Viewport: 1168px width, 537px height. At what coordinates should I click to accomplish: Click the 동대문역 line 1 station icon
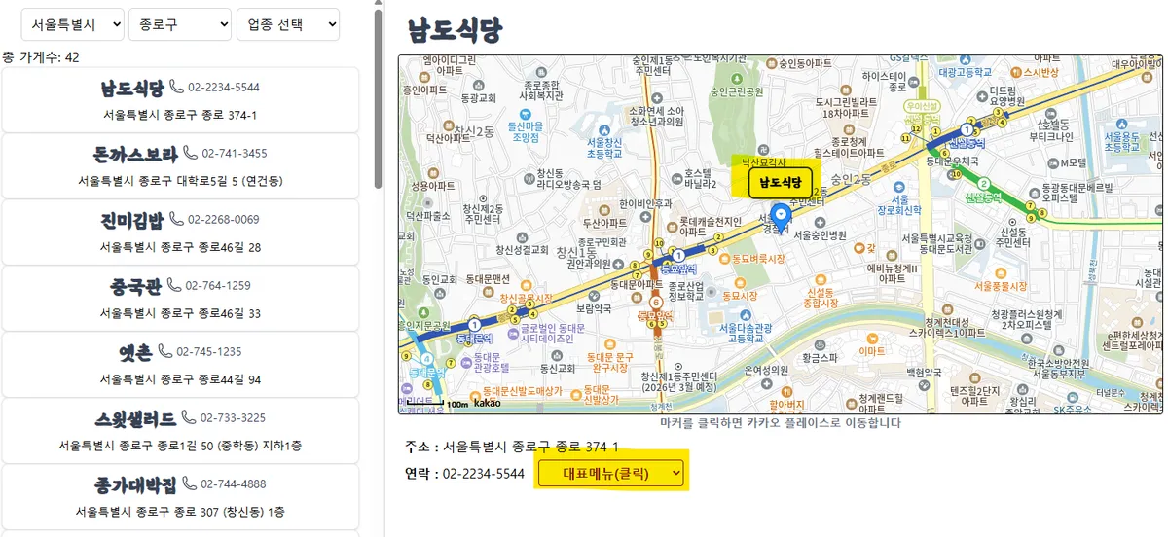click(x=474, y=325)
